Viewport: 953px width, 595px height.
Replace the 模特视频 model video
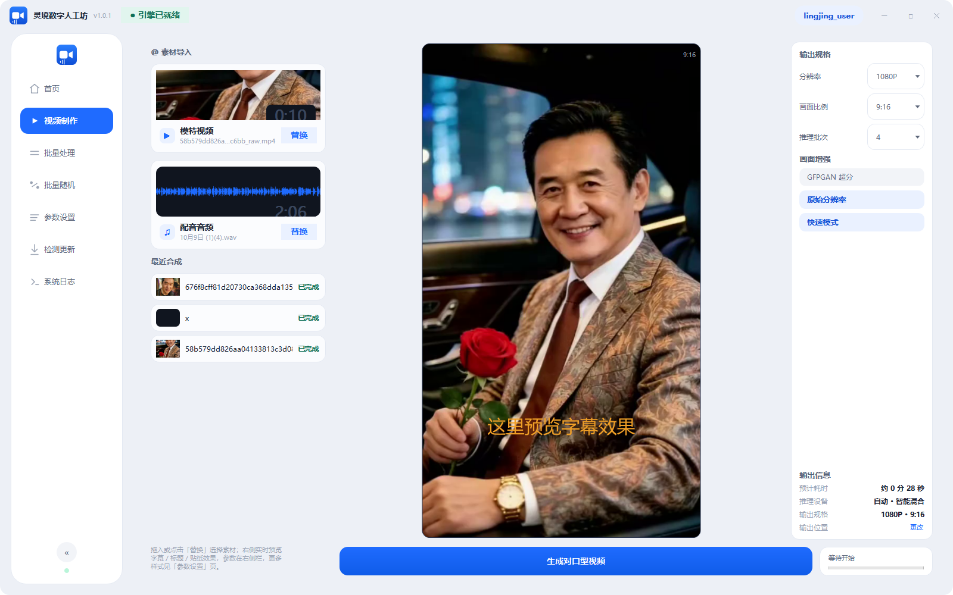coord(299,135)
